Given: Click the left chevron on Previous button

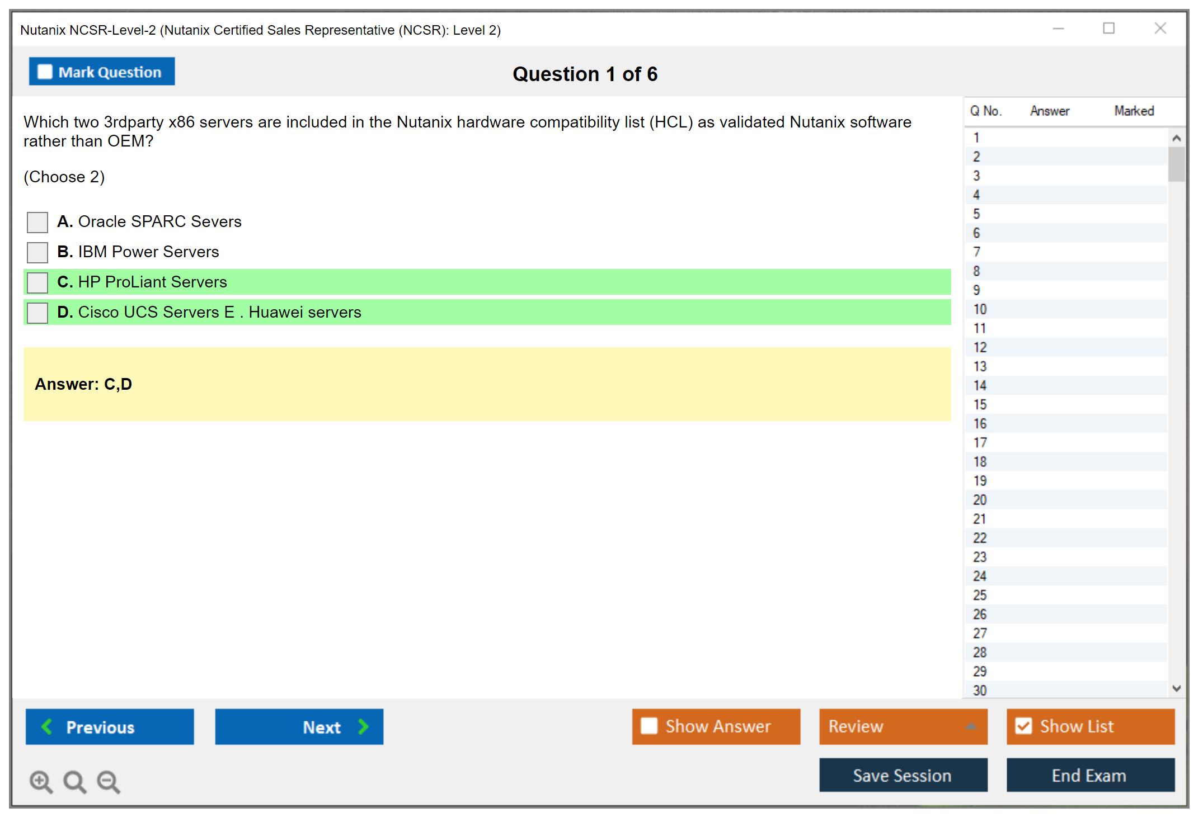Looking at the screenshot, I should click(x=47, y=726).
